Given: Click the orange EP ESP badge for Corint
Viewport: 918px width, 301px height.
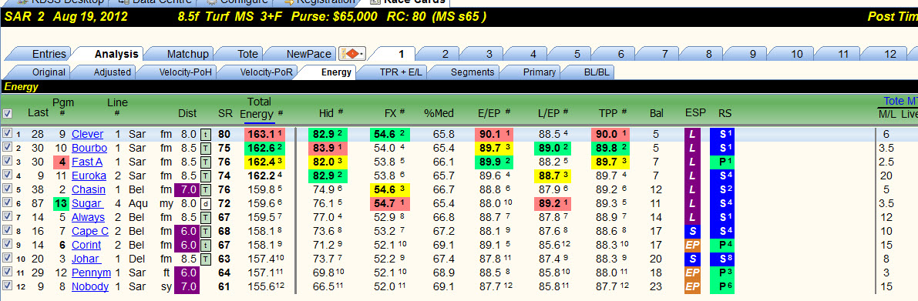Looking at the screenshot, I should pyautogui.click(x=692, y=245).
